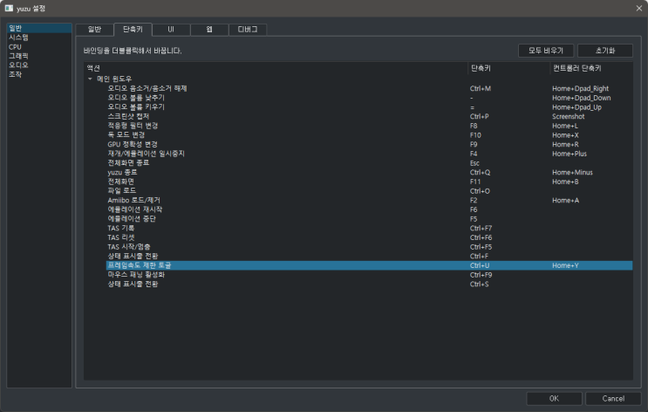Close the yuzu 설정 dialog window
Image resolution: width=648 pixels, height=412 pixels.
[639, 8]
